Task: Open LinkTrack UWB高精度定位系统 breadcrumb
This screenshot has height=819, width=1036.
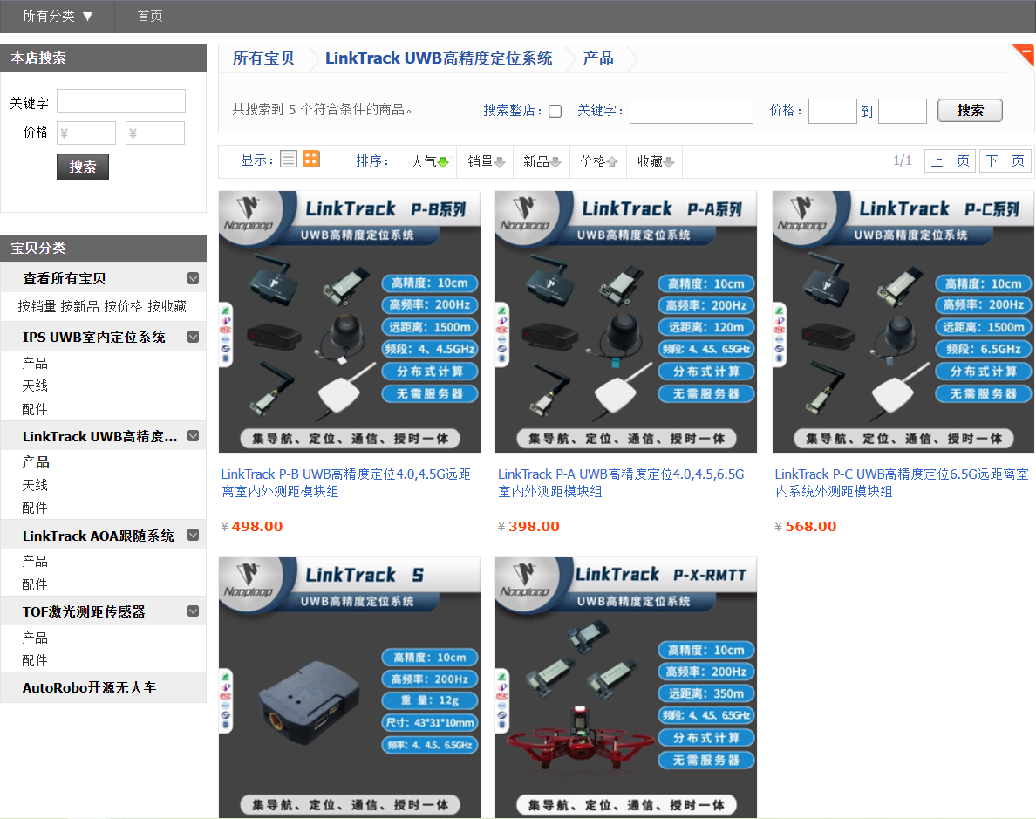Action: pos(439,58)
